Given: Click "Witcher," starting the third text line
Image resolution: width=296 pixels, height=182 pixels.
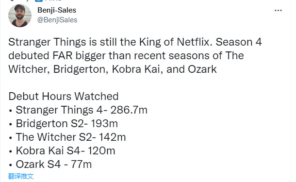Looking at the screenshot, I should tap(29, 69).
